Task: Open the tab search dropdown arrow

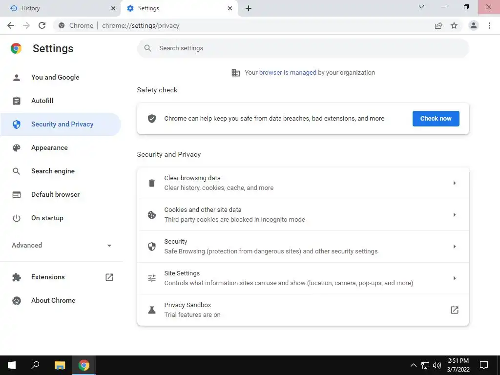Action: click(421, 7)
